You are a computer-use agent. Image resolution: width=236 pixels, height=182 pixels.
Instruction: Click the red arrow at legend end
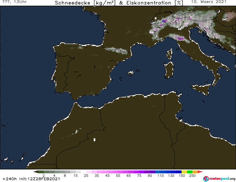[x=200, y=172]
